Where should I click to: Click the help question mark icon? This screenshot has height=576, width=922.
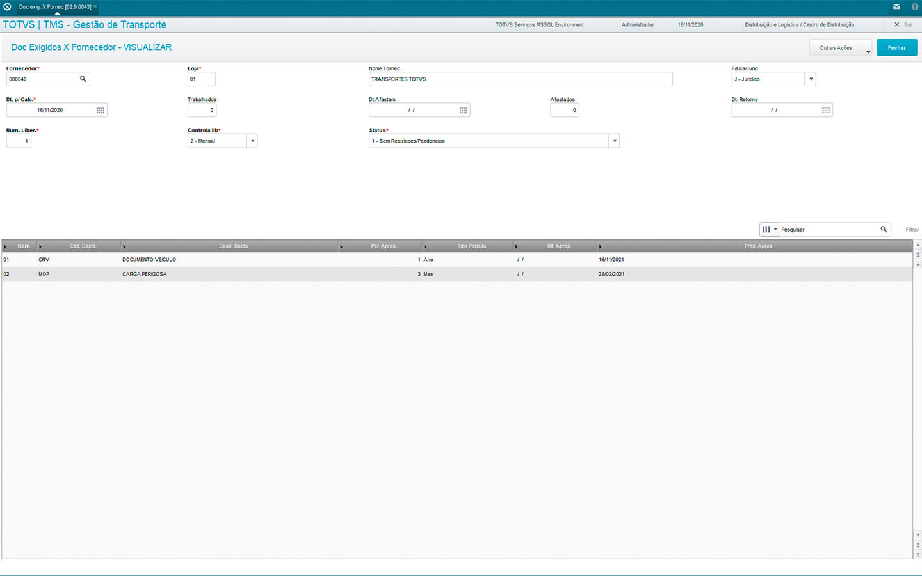click(x=914, y=7)
